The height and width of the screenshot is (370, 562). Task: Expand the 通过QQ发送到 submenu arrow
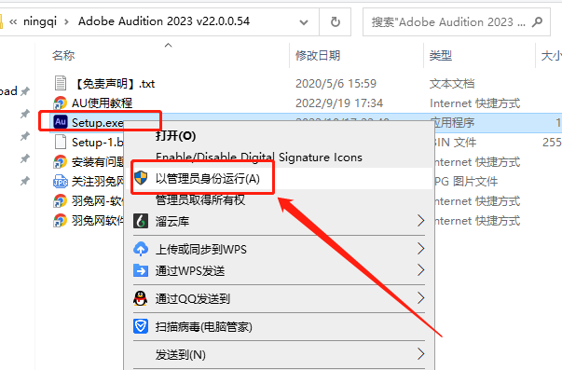tap(420, 298)
